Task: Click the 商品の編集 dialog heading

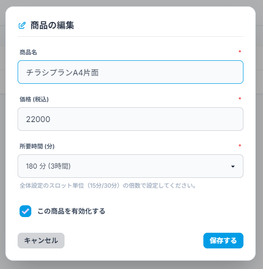Action: [x=52, y=25]
